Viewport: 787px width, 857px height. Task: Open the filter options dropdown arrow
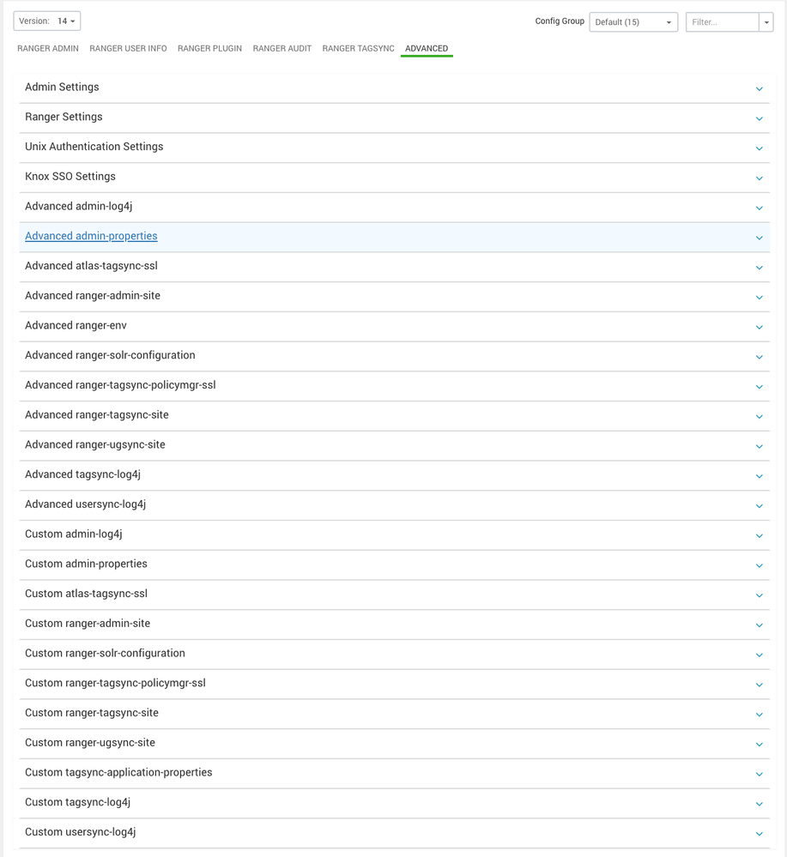[765, 21]
